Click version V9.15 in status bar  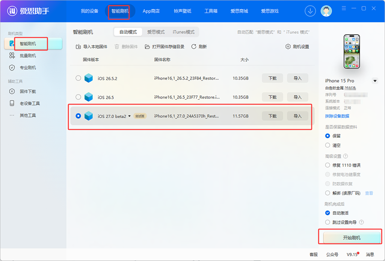(352, 255)
